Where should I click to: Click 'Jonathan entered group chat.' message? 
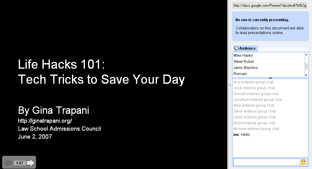[x=258, y=100]
